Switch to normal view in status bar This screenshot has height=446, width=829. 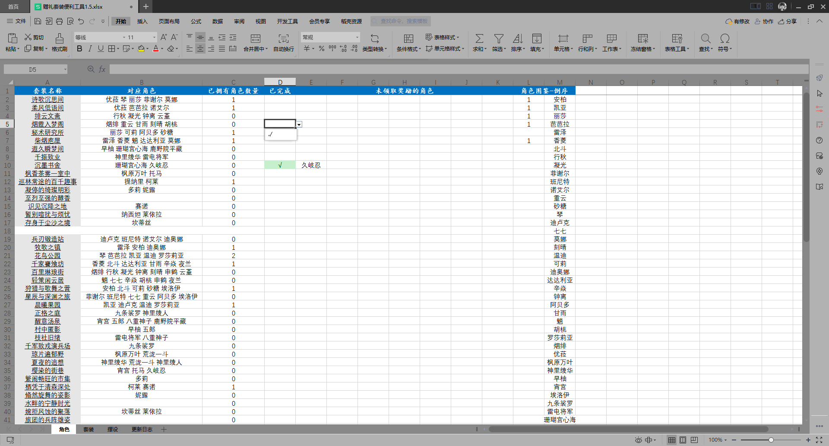point(671,440)
